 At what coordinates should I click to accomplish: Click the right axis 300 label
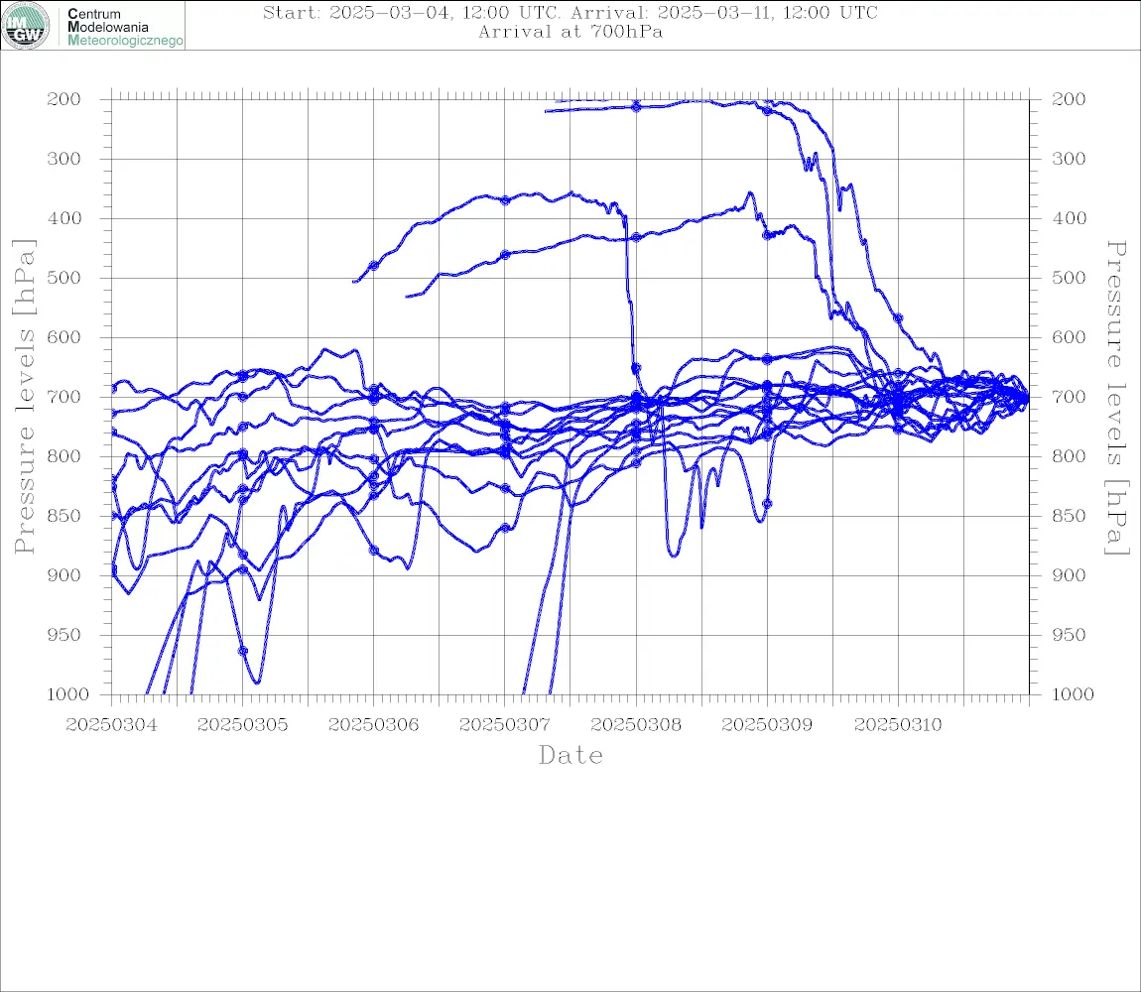pos(1069,159)
